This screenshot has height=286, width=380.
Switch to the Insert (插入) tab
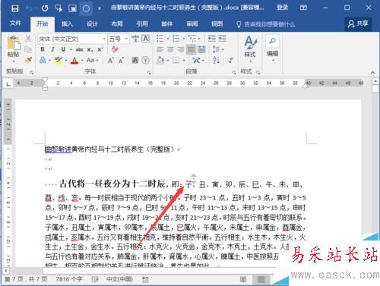point(67,24)
